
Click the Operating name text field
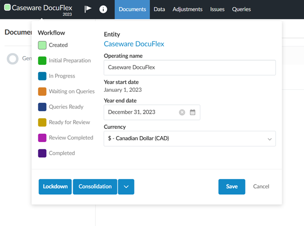pos(190,67)
